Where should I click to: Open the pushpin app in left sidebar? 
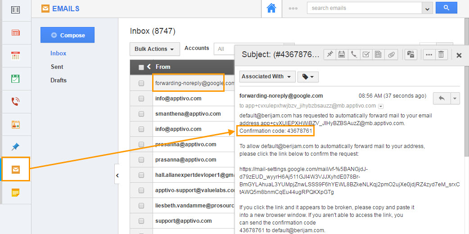(16, 147)
